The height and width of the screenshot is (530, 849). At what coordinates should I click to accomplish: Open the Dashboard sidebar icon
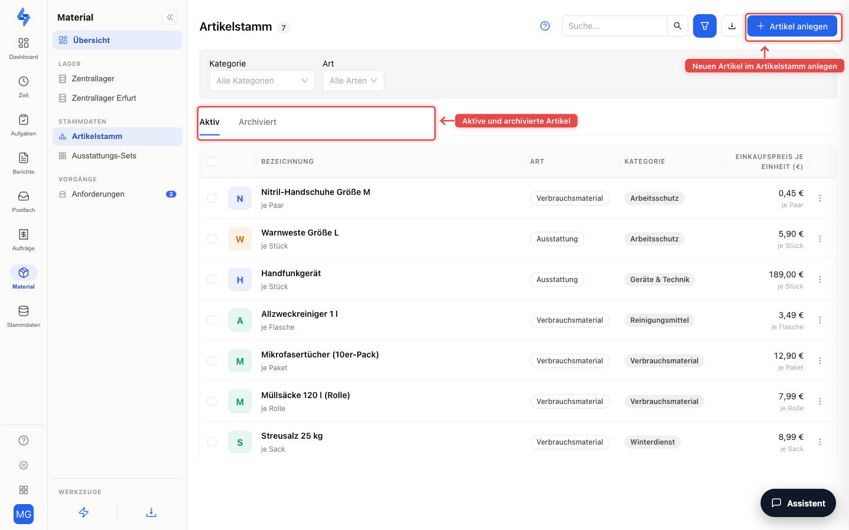coord(24,43)
